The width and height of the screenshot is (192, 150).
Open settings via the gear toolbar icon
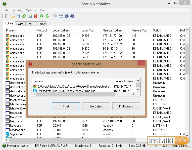click(x=55, y=16)
